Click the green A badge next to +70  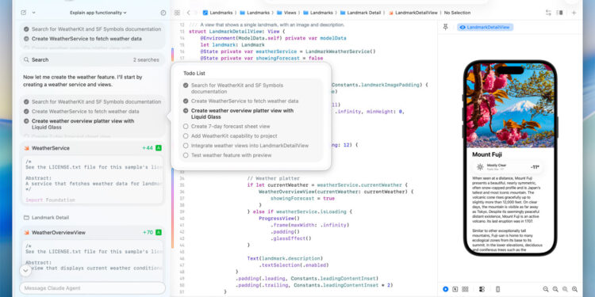159,233
